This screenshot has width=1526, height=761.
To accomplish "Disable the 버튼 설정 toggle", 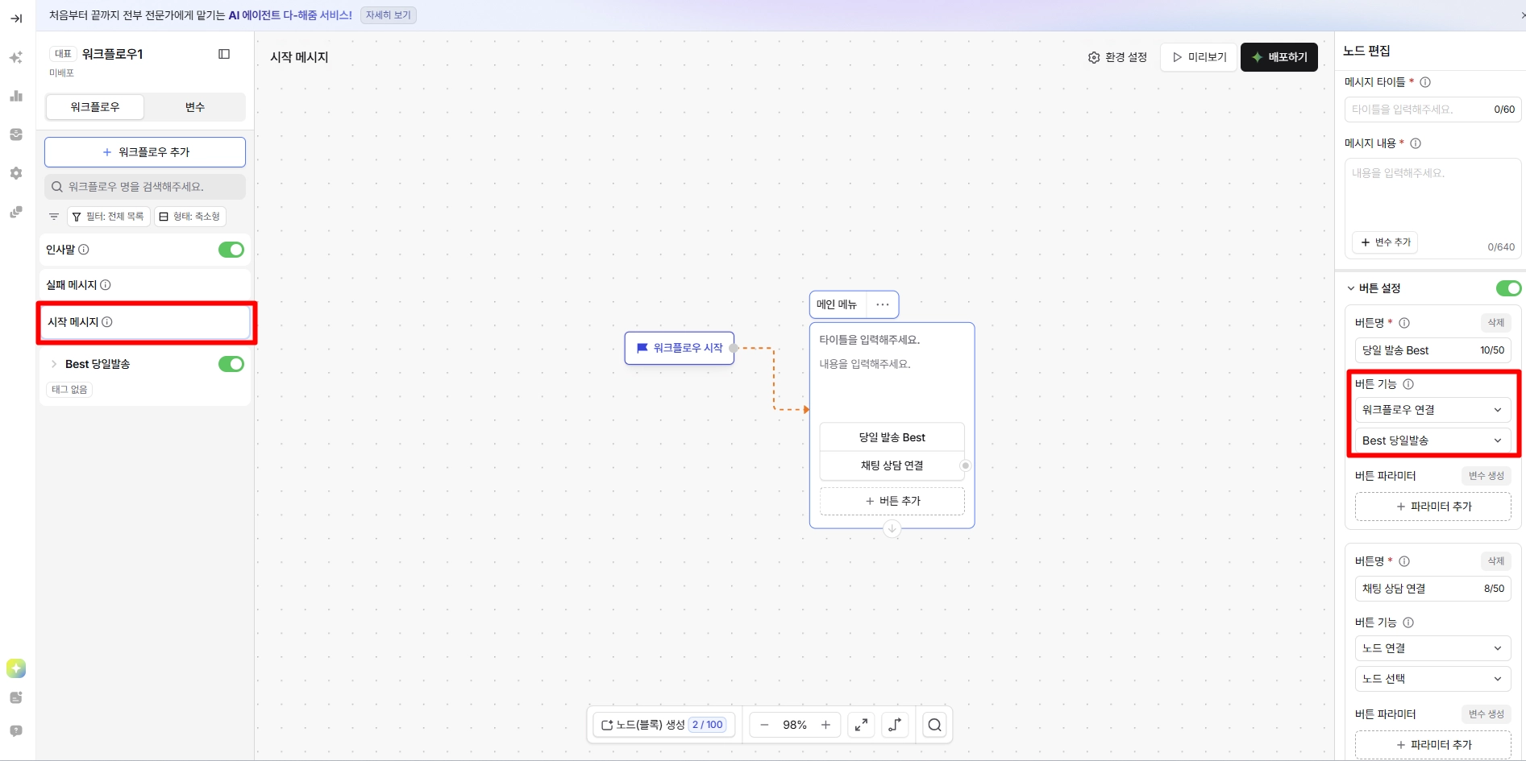I will coord(1508,288).
